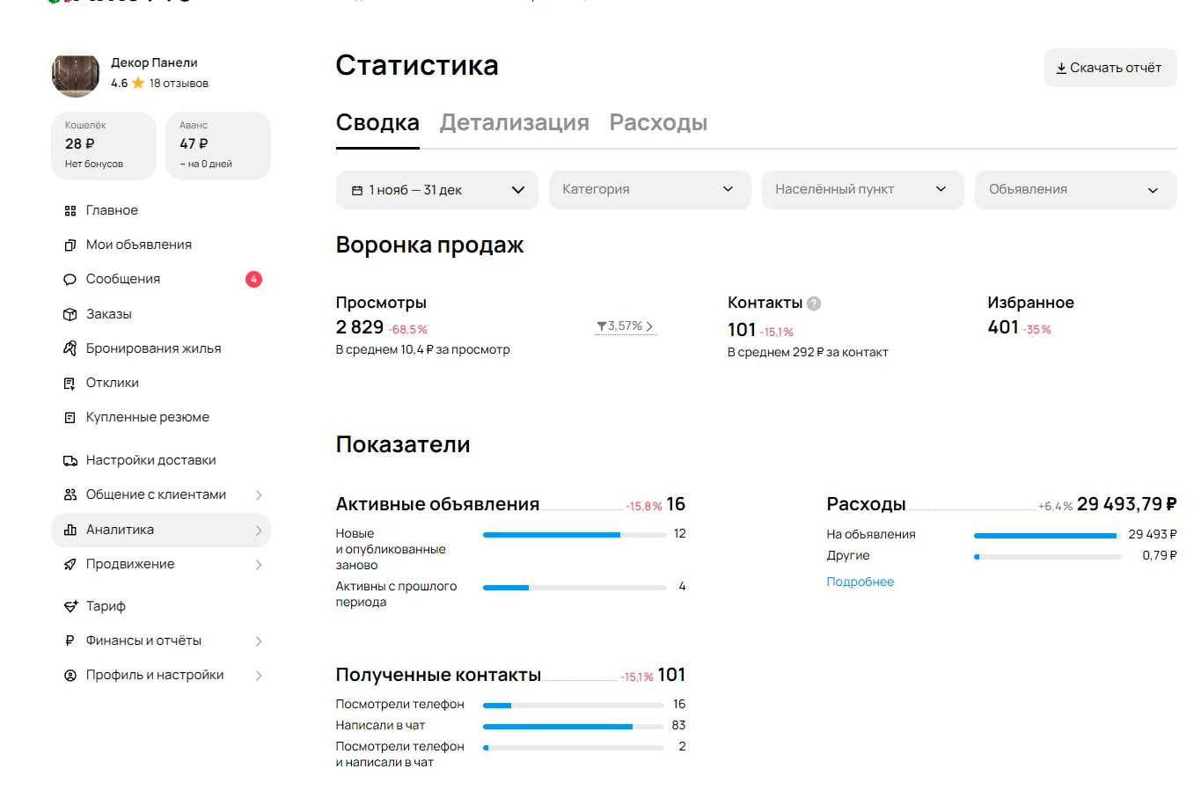The width and height of the screenshot is (1201, 798).
Task: Click the На объявления expense progress bar
Action: pos(1047,535)
